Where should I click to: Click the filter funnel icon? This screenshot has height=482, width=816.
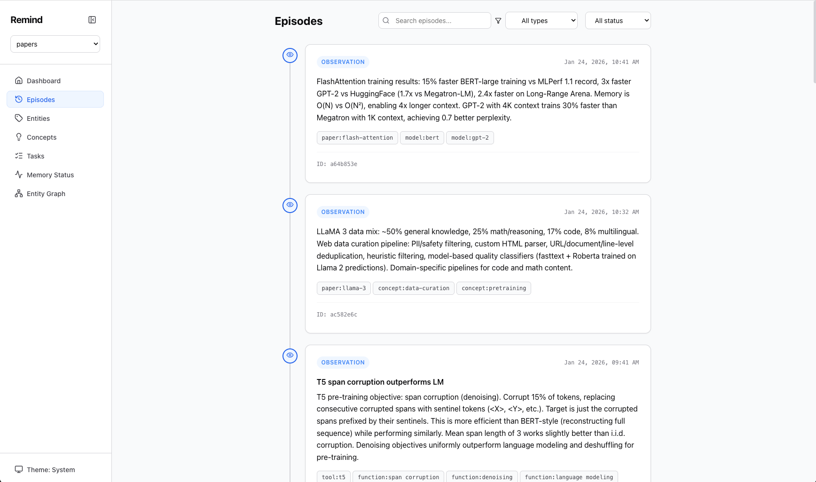(x=498, y=21)
